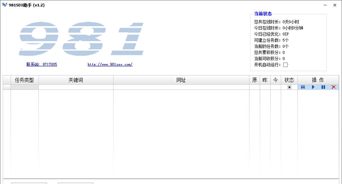This screenshot has width=342, height=184.
Task: Click the 当前可收积分 line
Action: tap(269, 59)
